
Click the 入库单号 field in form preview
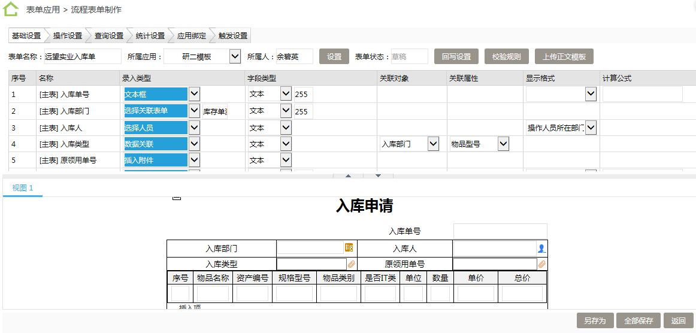pyautogui.click(x=500, y=231)
